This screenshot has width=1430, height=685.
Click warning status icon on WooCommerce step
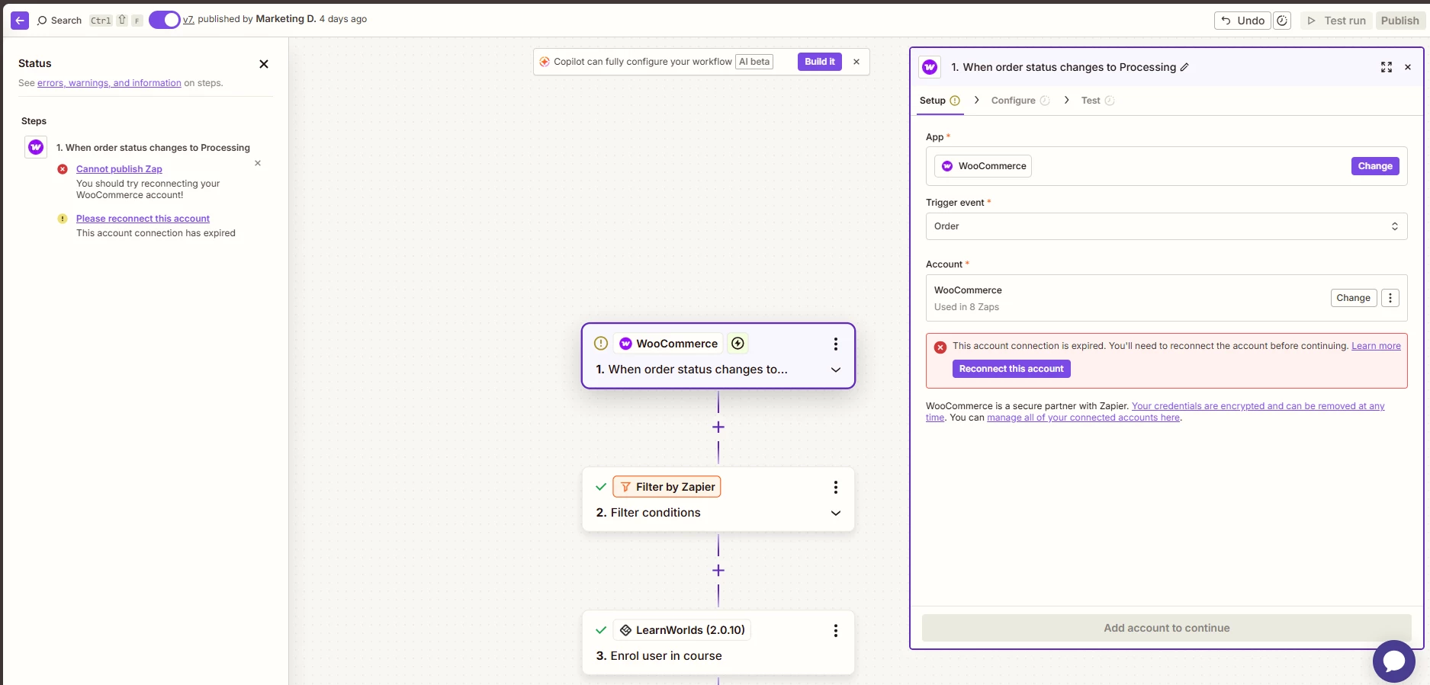click(x=601, y=344)
